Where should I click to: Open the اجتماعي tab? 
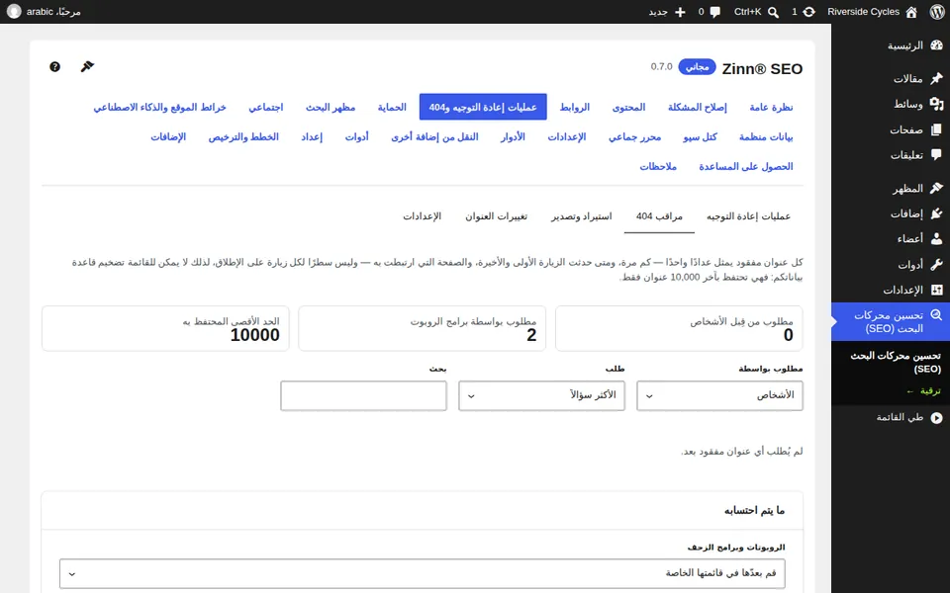click(x=266, y=107)
